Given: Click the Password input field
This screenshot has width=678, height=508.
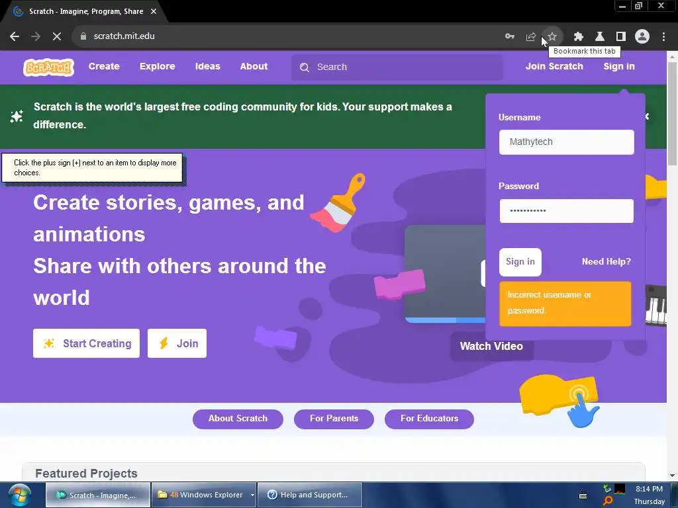Looking at the screenshot, I should (567, 211).
